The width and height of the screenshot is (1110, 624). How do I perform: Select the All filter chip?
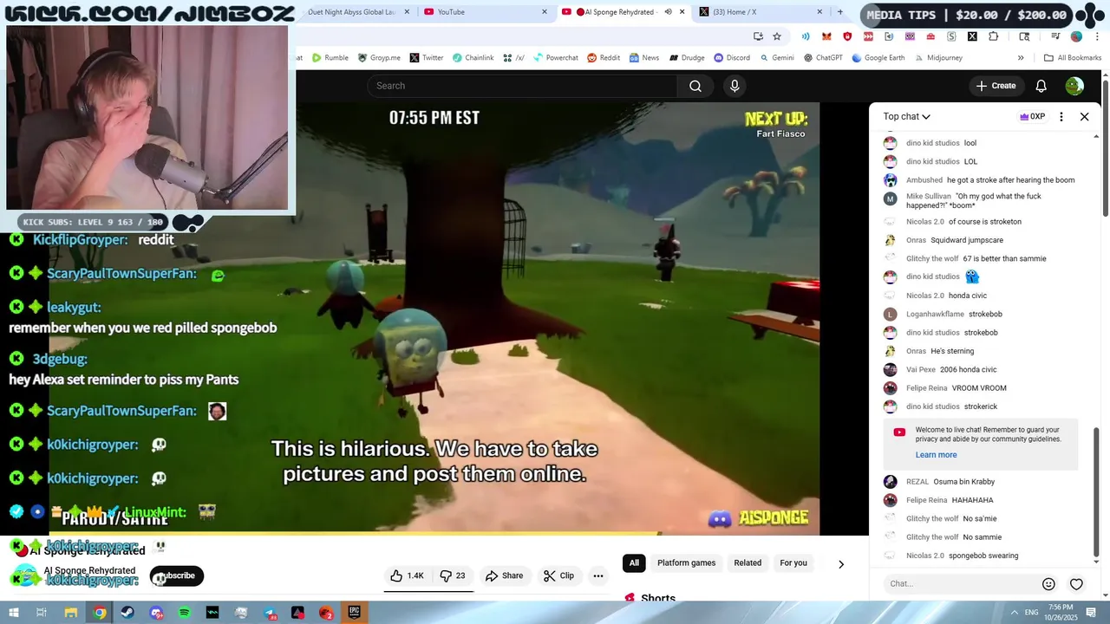[634, 563]
